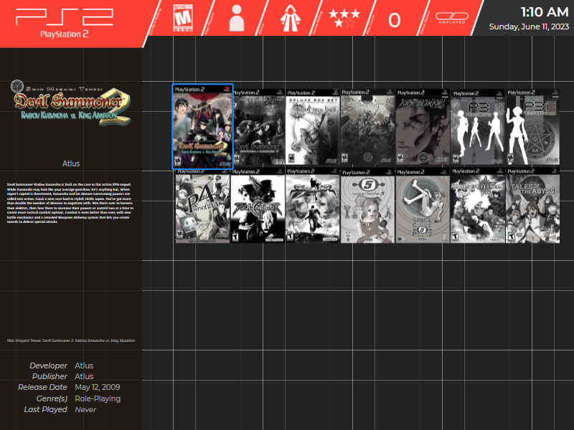
Task: Click the Publisher field label
Action: [50, 376]
